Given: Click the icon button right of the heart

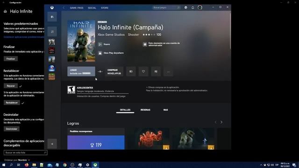Looking at the screenshot, I should coord(156,71).
